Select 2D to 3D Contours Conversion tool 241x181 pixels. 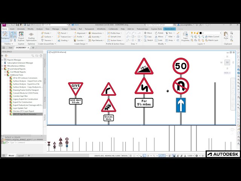coord(25,78)
